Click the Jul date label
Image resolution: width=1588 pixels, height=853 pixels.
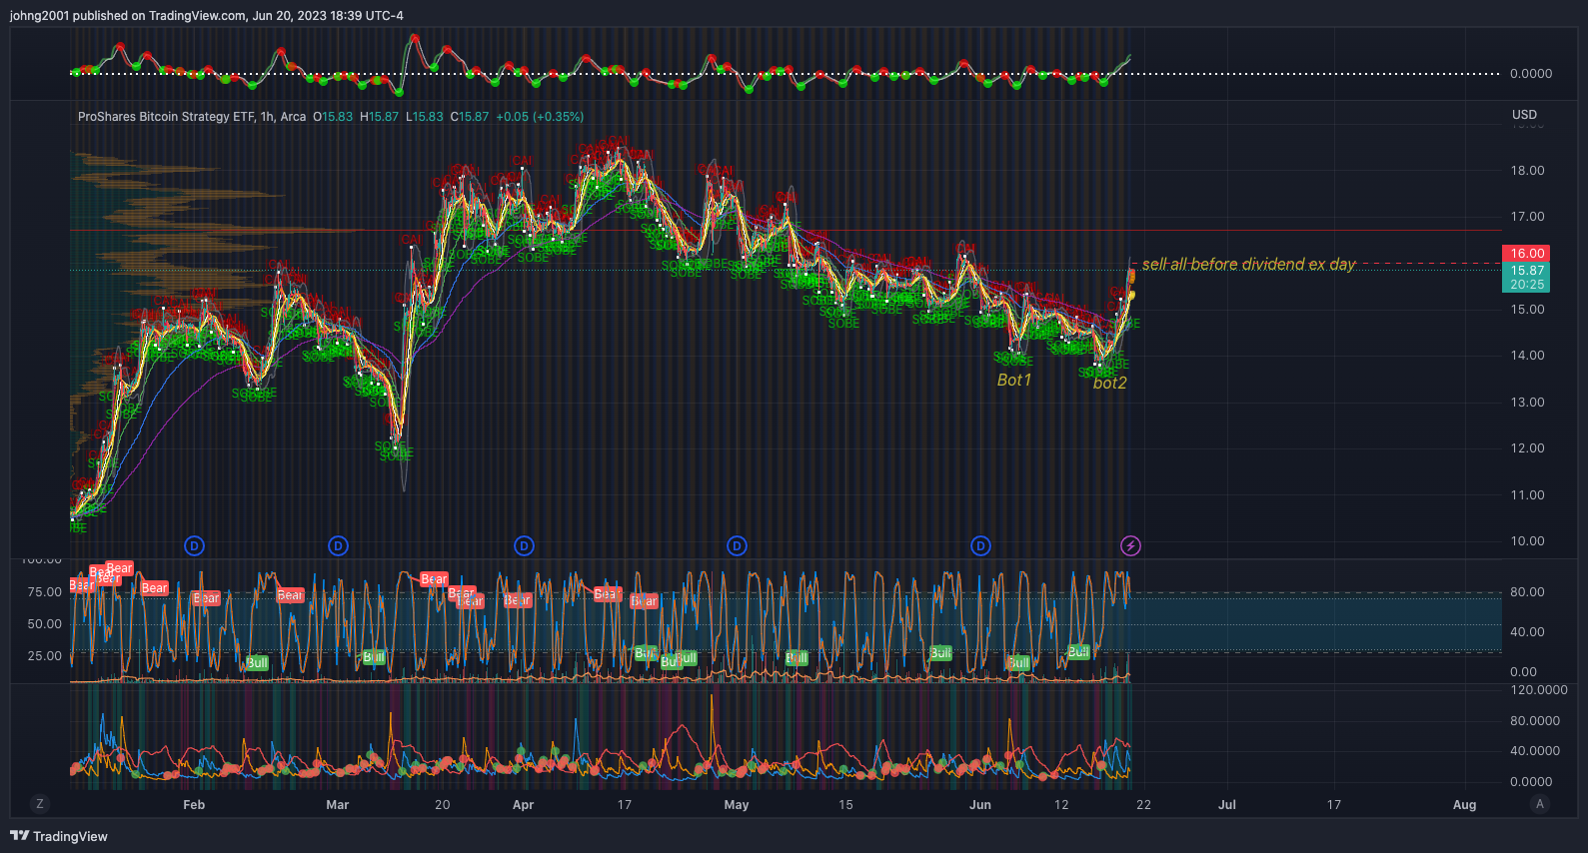[1226, 805]
